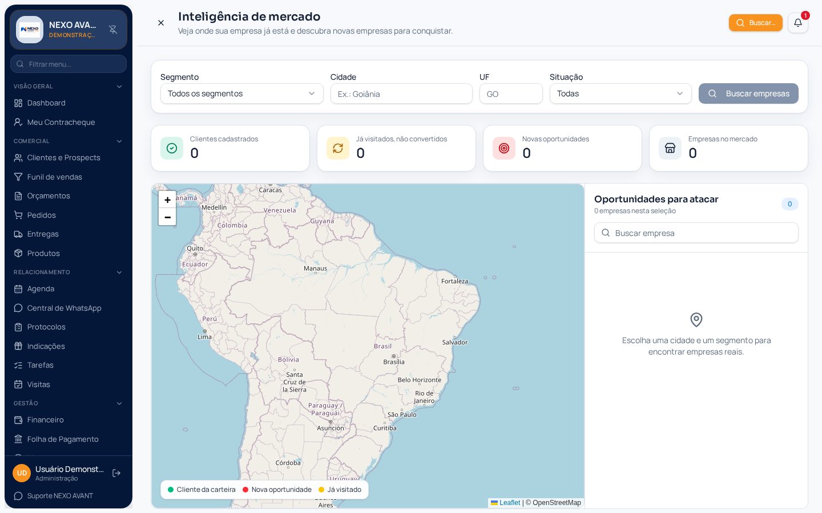Screen dimensions: 822x513
Task: Focus the Buscar empresa search field
Action: tap(696, 233)
